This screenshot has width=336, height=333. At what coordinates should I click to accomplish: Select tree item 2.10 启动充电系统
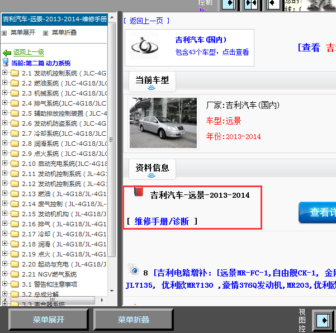coord(64,164)
